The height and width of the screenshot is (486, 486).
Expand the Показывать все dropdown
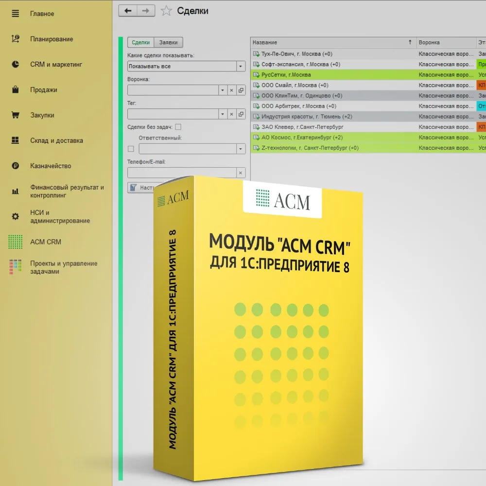click(x=241, y=66)
